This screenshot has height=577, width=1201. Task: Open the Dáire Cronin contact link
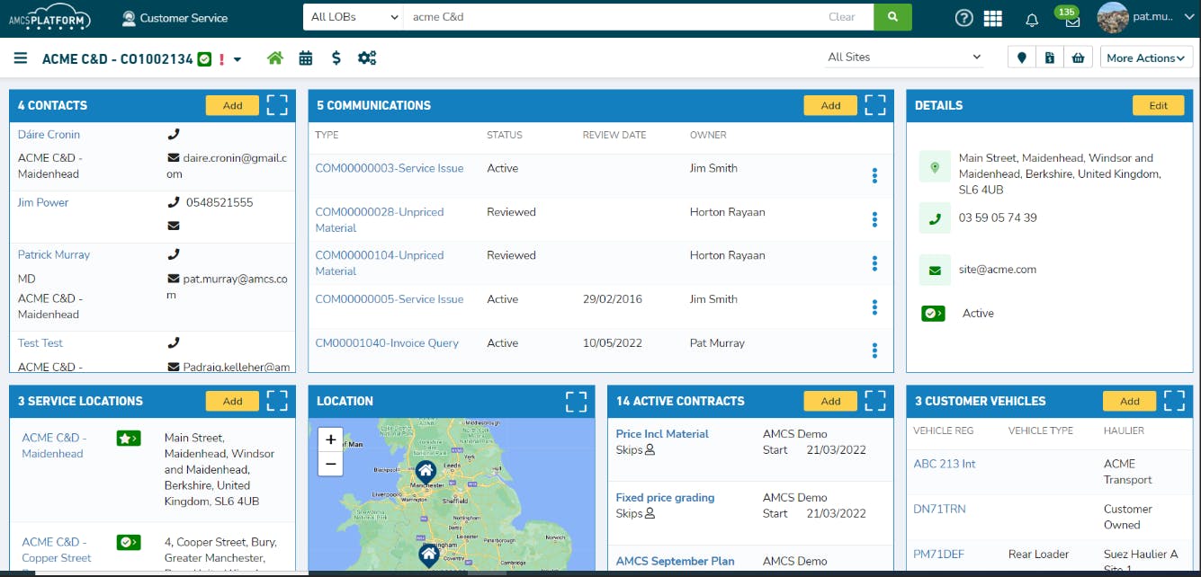pos(49,135)
